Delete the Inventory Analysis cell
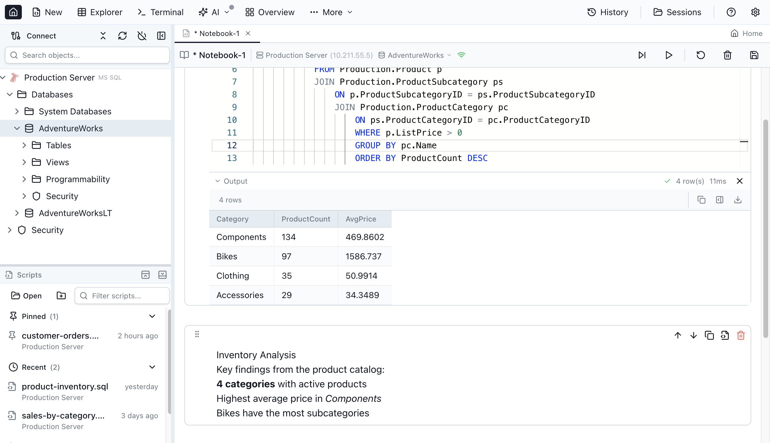Viewport: 770px width, 443px height. 741,335
